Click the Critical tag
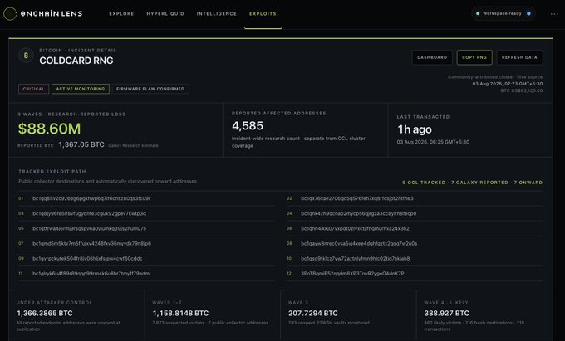This screenshot has width=565, height=341. coord(33,89)
